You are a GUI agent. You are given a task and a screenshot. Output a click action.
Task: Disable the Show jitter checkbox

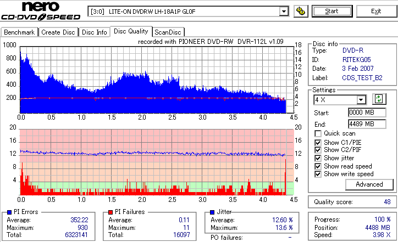[x=318, y=158]
